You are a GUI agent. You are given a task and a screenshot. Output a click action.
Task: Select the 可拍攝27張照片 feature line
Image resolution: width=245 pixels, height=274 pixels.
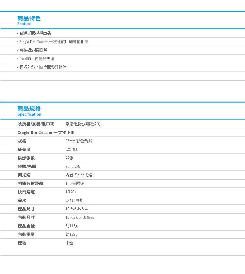click(x=33, y=50)
